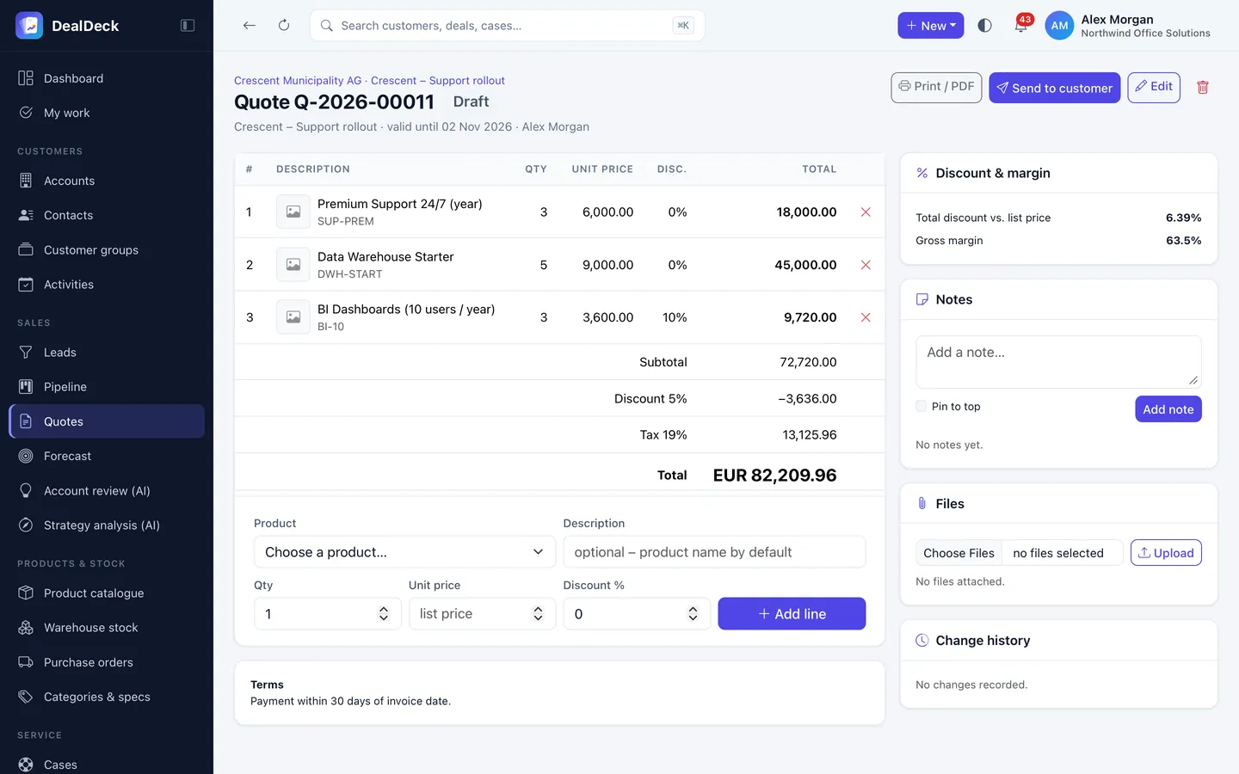This screenshot has height=774, width=1239.
Task: Go to Accounts section
Action: click(107, 181)
